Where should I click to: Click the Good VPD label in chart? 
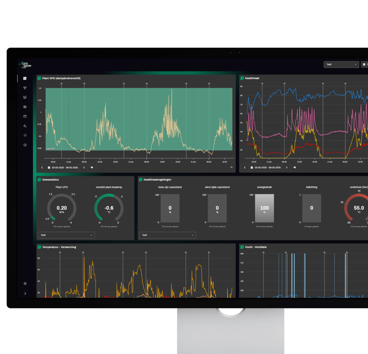coord(51,149)
